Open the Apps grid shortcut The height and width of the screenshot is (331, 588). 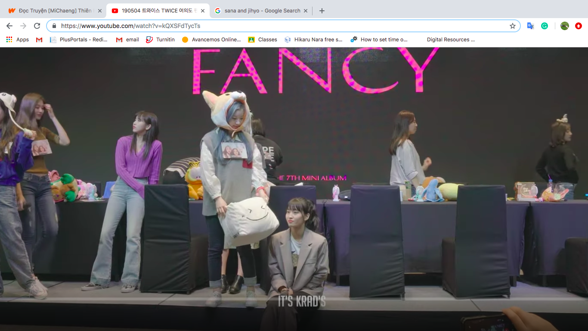point(18,40)
